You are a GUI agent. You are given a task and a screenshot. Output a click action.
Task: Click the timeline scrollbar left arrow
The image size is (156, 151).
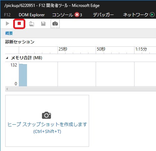point(7,89)
